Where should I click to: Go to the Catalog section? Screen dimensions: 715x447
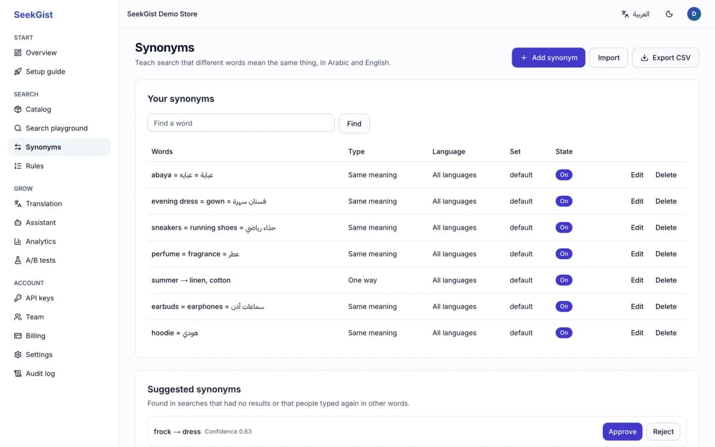pos(60,109)
